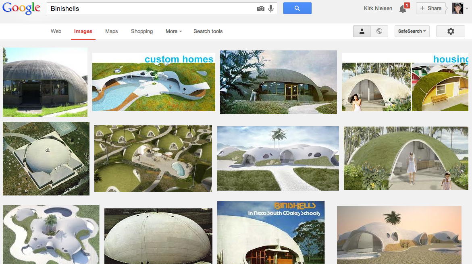This screenshot has height=264, width=472.
Task: Open green dome village with pool thumbnail
Action: (x=153, y=159)
